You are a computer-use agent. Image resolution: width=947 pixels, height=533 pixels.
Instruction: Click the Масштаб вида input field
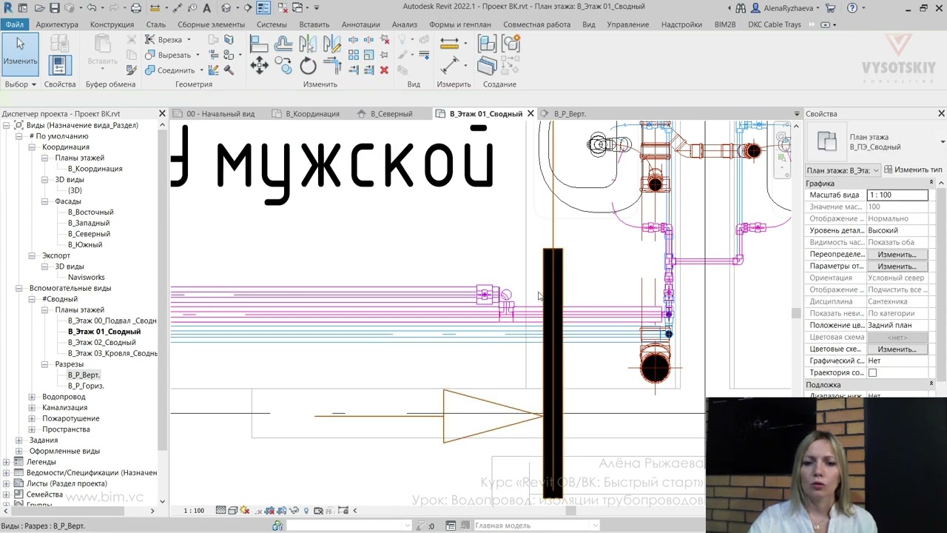click(897, 195)
